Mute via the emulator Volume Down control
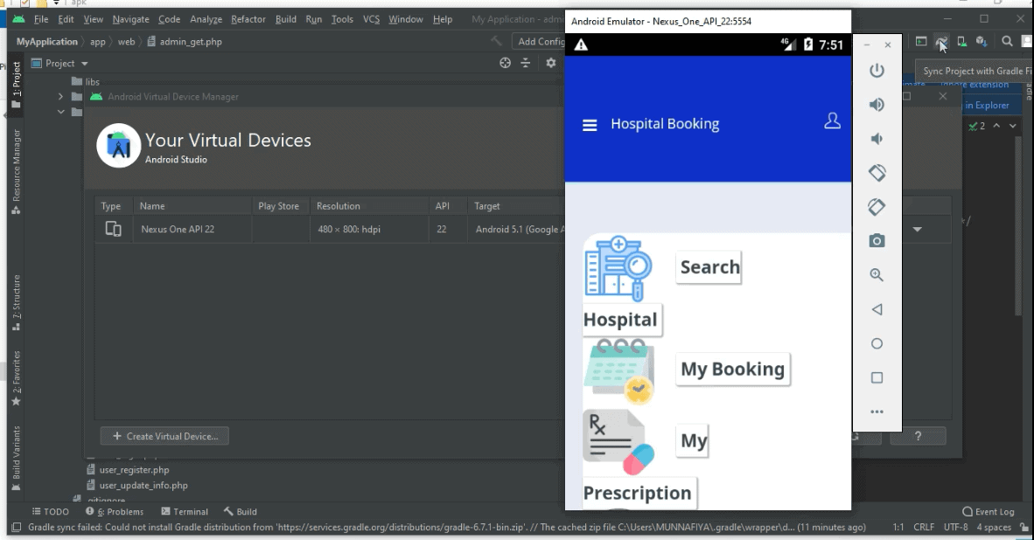The image size is (1034, 540). click(877, 138)
